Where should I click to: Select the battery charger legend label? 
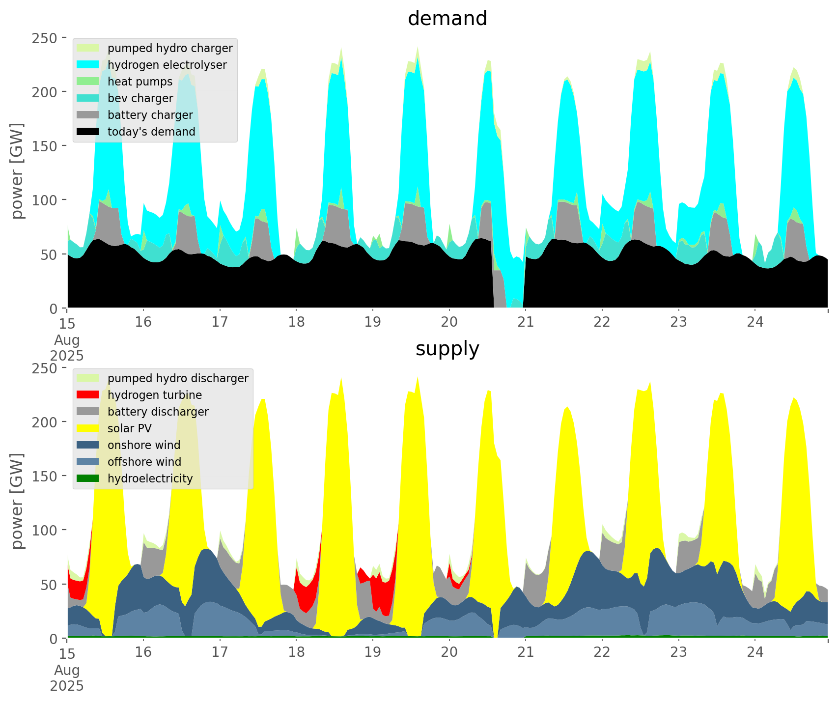150,115
